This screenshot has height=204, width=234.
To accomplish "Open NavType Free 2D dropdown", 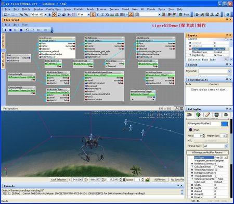I will pyautogui.click(x=226, y=158).
